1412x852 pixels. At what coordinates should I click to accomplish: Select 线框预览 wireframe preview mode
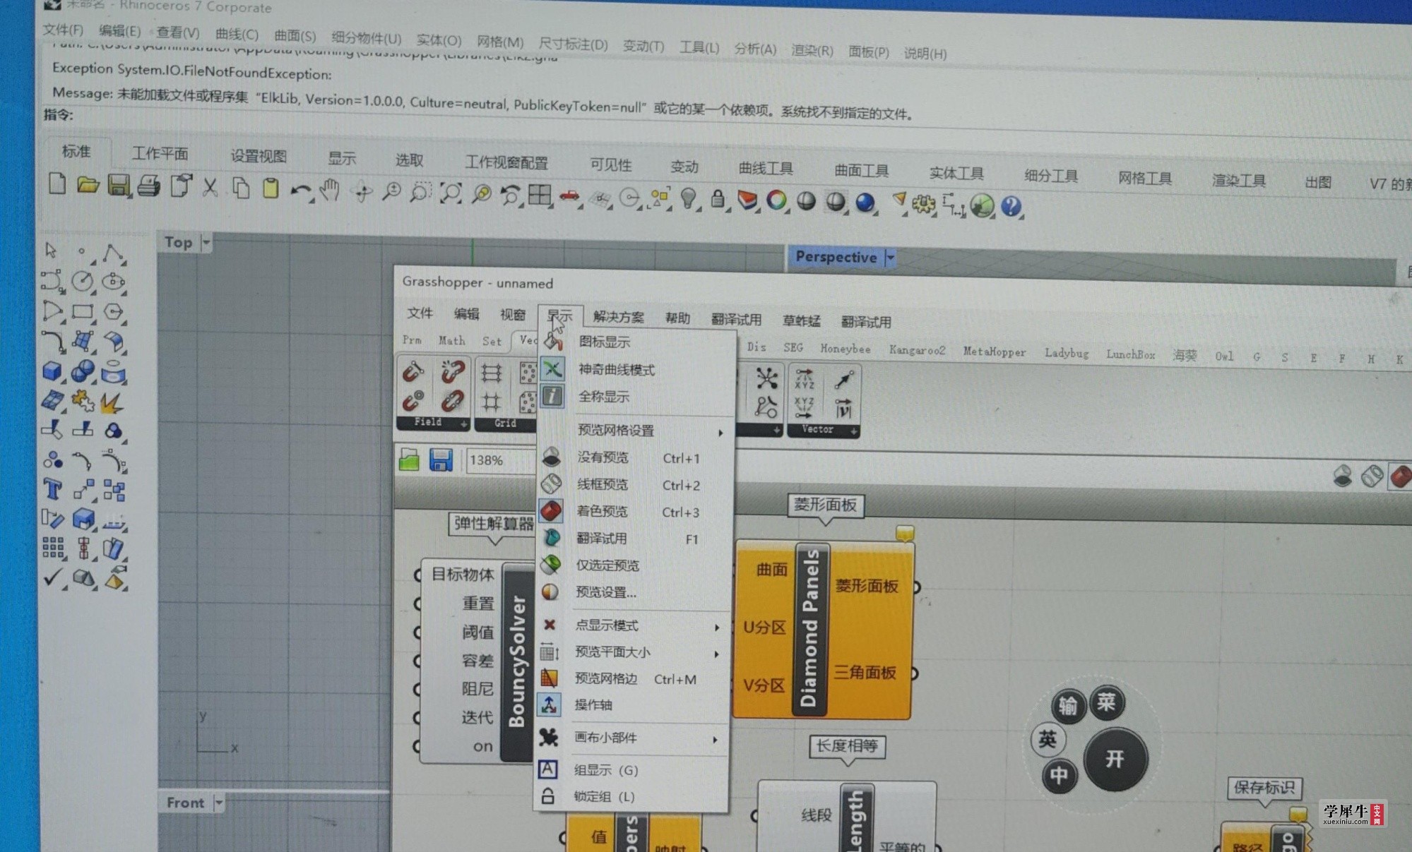tap(603, 484)
